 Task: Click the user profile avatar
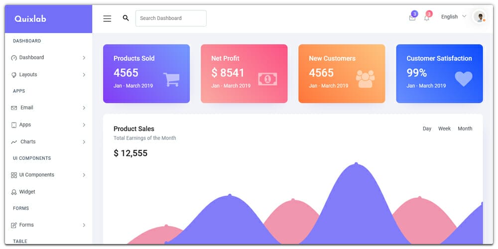pos(480,17)
